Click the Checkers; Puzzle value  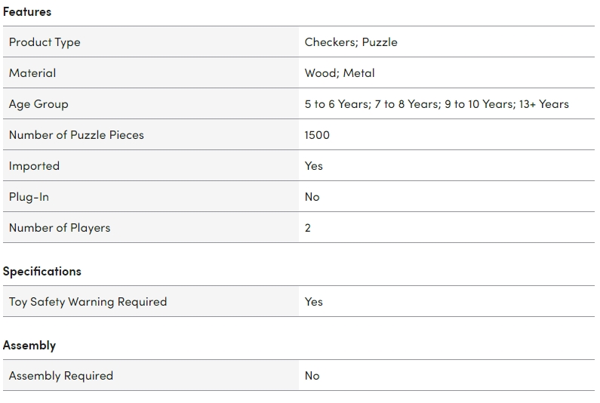(x=351, y=42)
